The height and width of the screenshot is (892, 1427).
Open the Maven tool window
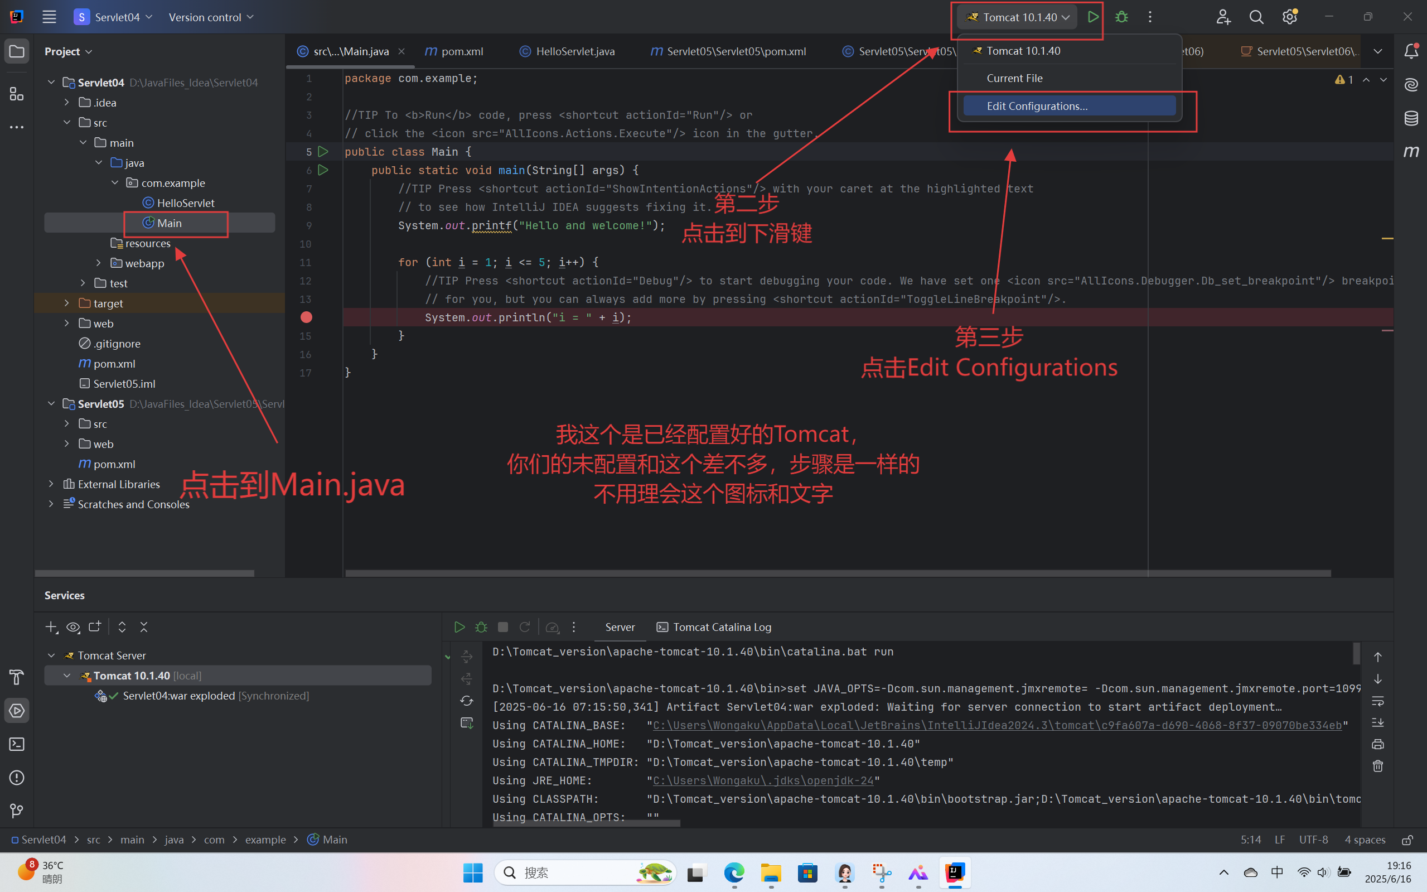point(1412,151)
